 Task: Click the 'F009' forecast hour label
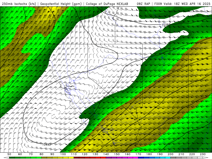click(x=158, y=4)
